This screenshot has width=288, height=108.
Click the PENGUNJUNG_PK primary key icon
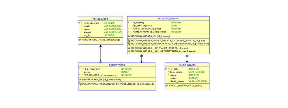tap(80, 40)
